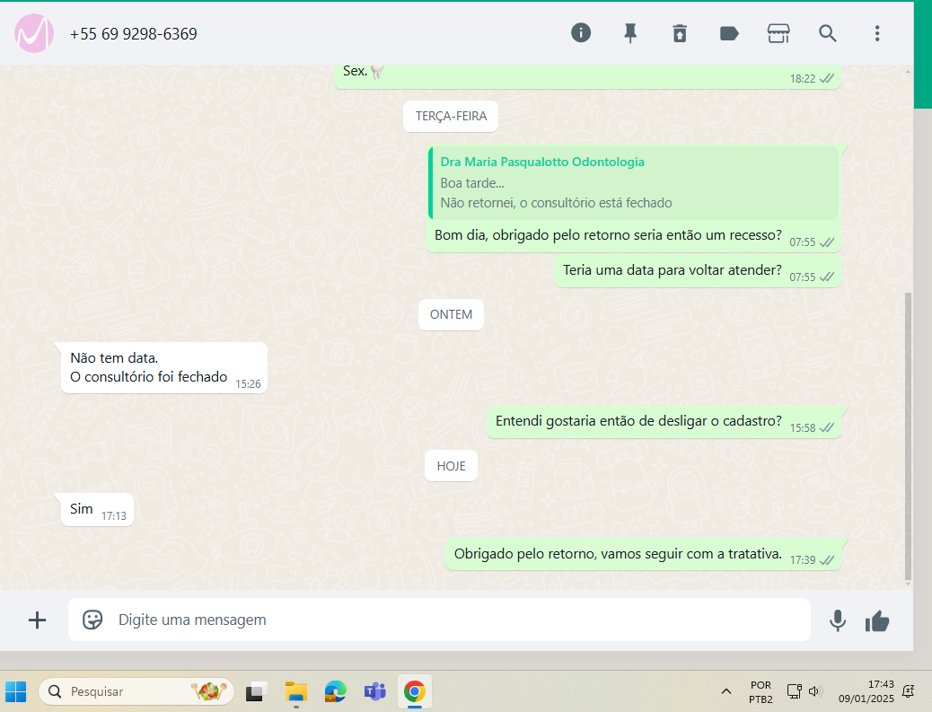
Task: Switch to Google Chrome in taskbar
Action: 414,691
